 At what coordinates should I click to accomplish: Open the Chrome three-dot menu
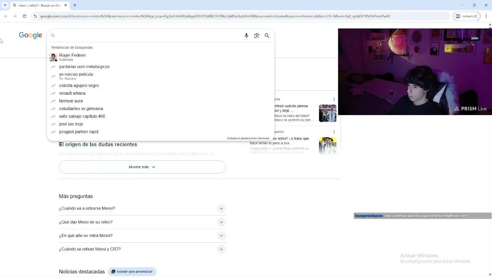486,16
